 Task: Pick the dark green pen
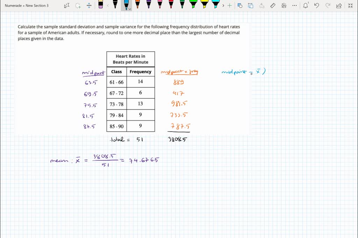pos(182,5)
